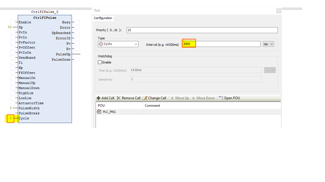Click the Comment column header

[x=152, y=106]
